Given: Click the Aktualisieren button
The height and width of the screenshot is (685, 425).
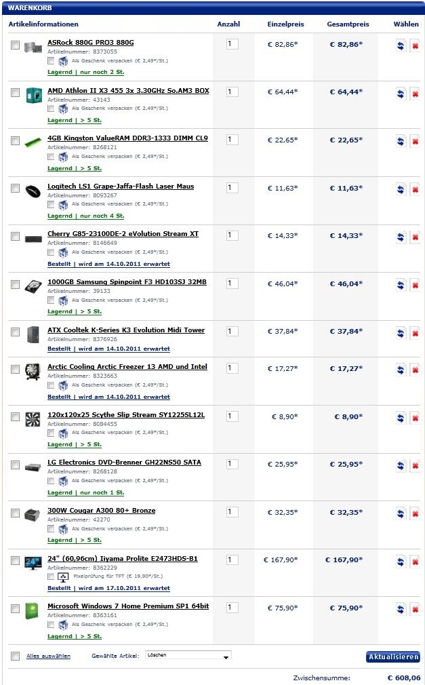Looking at the screenshot, I should coord(392,657).
